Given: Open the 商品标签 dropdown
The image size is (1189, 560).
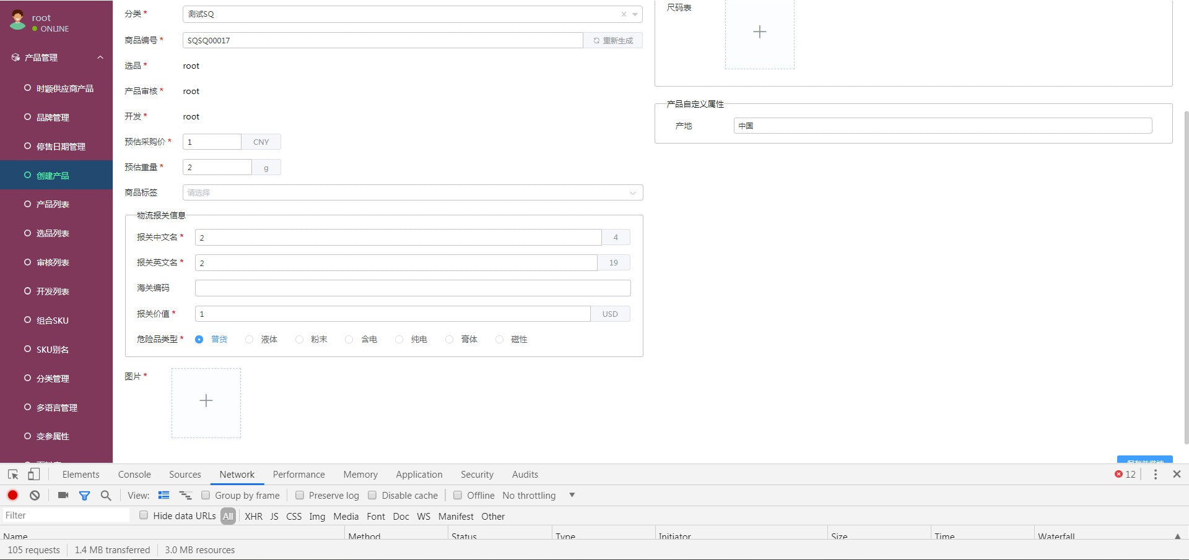Looking at the screenshot, I should (412, 192).
